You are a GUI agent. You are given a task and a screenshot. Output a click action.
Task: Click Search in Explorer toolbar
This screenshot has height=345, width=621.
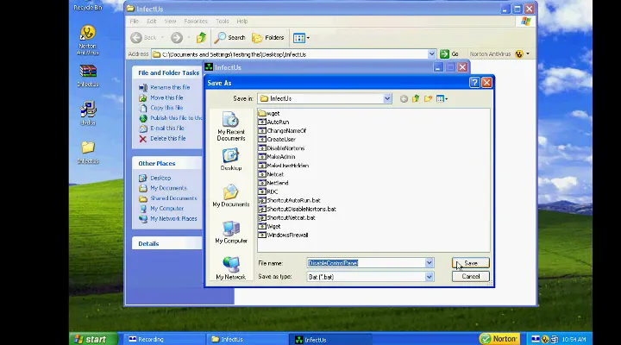(x=230, y=38)
